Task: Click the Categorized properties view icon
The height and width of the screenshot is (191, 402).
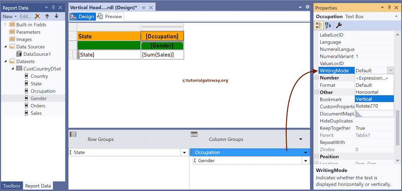Action: [319, 25]
